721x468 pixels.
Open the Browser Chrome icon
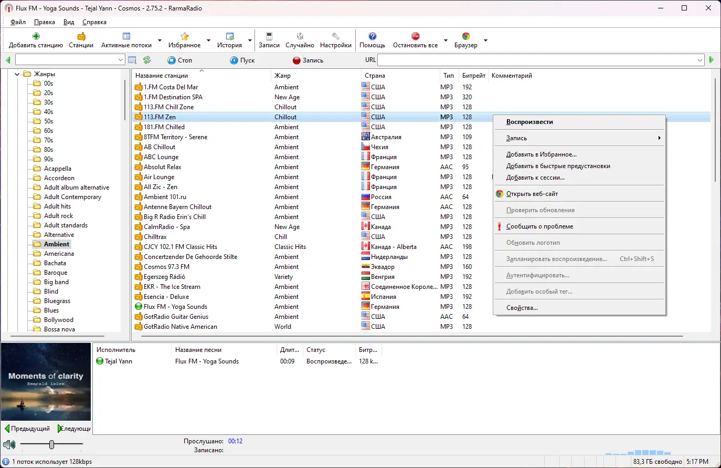coord(466,36)
